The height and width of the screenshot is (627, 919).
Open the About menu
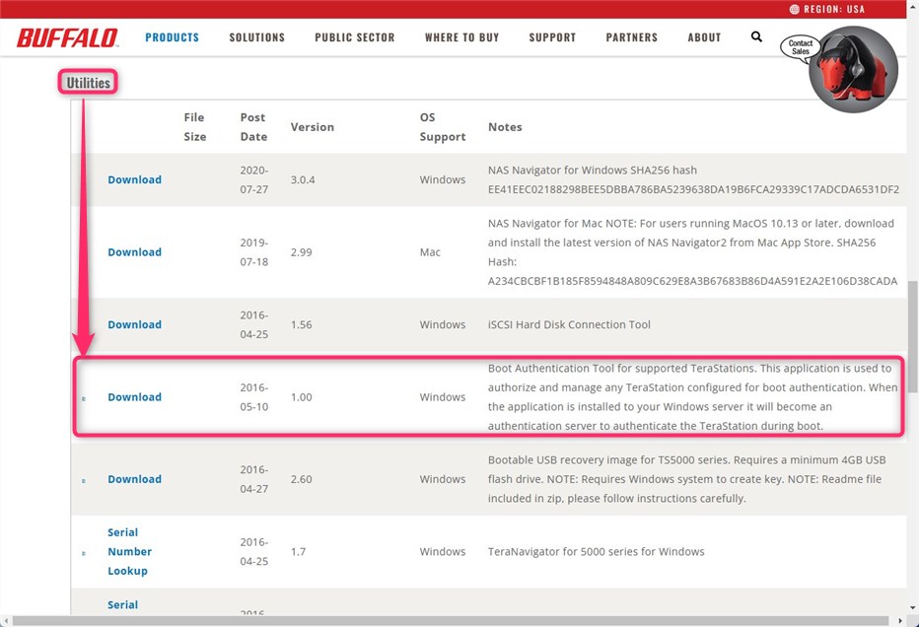(704, 37)
